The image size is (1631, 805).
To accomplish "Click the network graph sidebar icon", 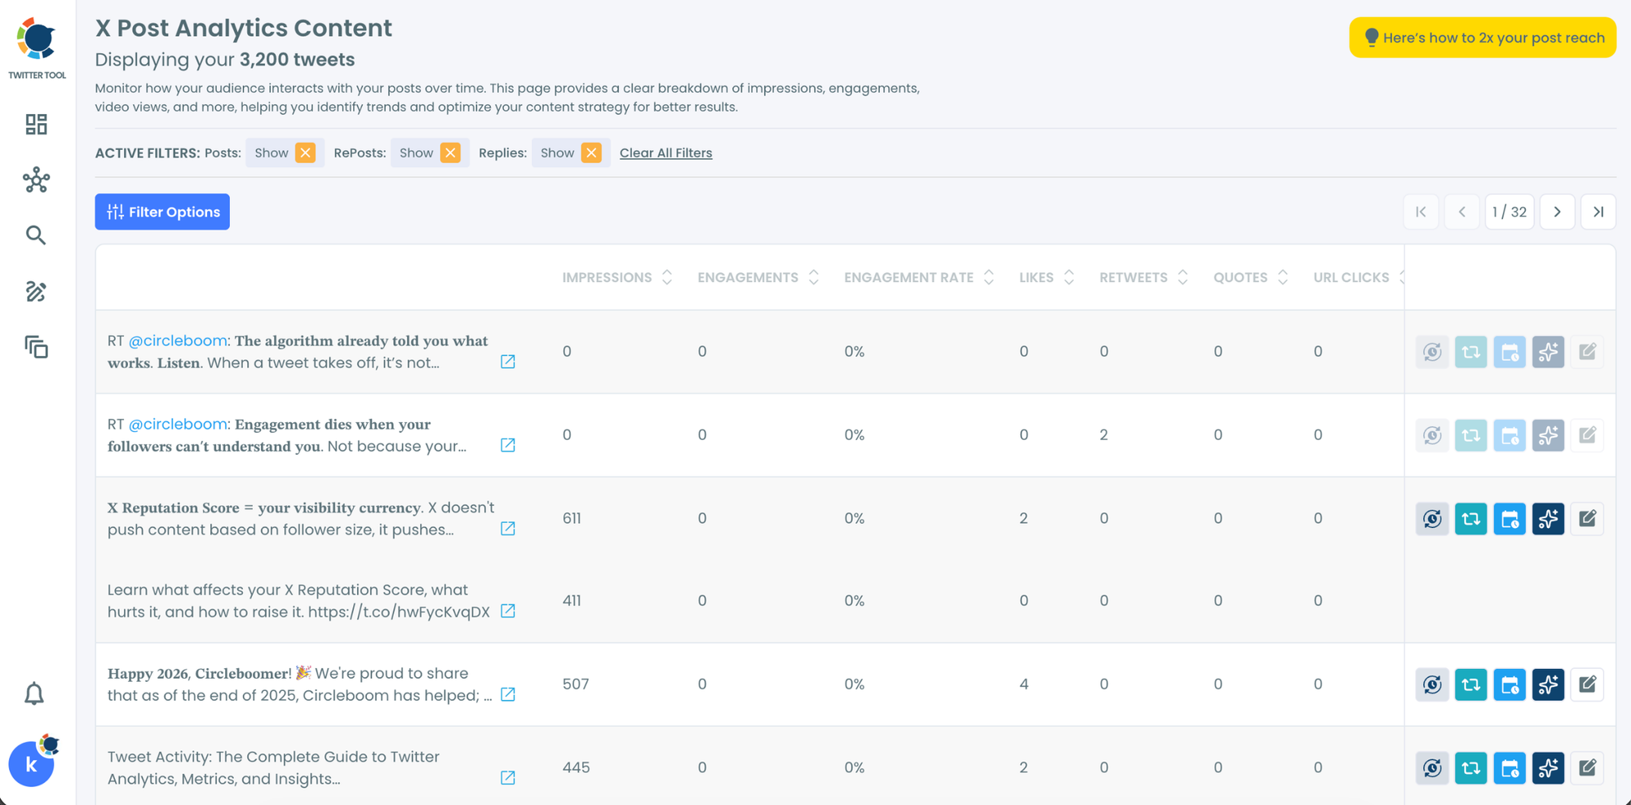I will (36, 180).
